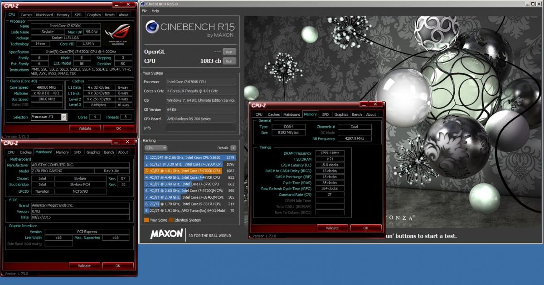The width and height of the screenshot is (544, 285).
Task: Click the 1399.4 MHz DRAM Frequency value
Action: 330,153
